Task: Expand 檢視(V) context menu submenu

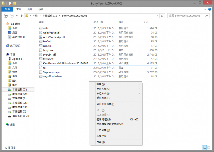Action: pos(116,84)
